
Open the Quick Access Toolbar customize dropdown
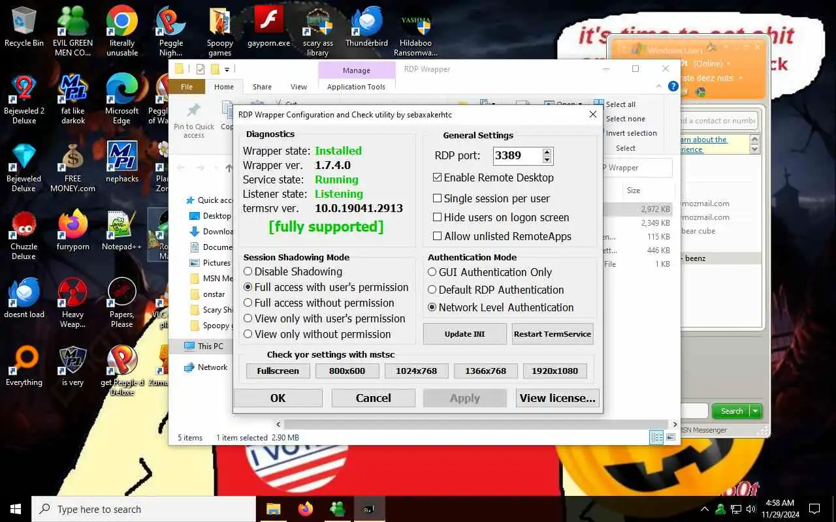(227, 69)
